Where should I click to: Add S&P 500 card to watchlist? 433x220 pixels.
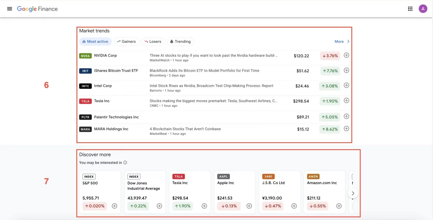coord(115,206)
